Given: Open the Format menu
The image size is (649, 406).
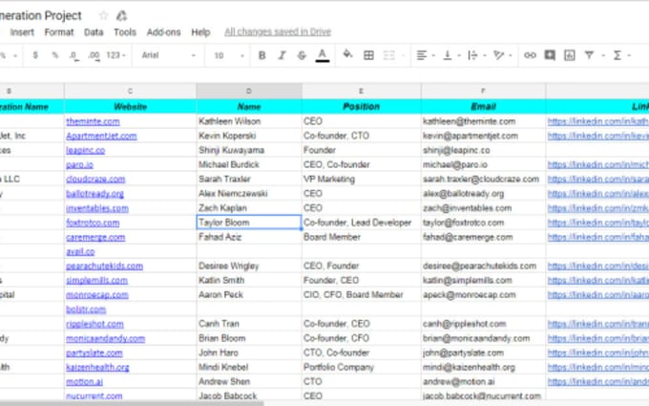Looking at the screenshot, I should point(59,32).
